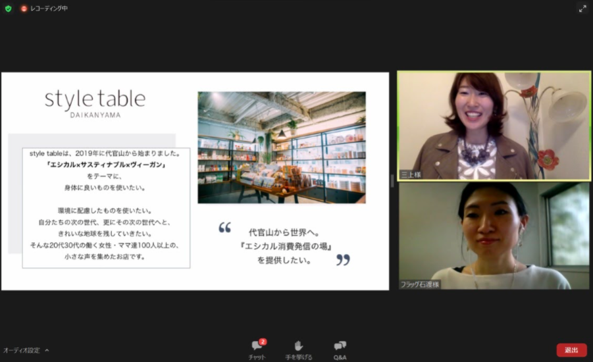
Task: Click the 'style table' logo text on the slide
Action: pyautogui.click(x=95, y=99)
